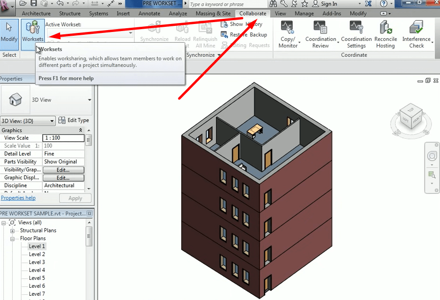Collapse the Floor Plans tree node
Viewport: 440px width, 300px height.
13,238
